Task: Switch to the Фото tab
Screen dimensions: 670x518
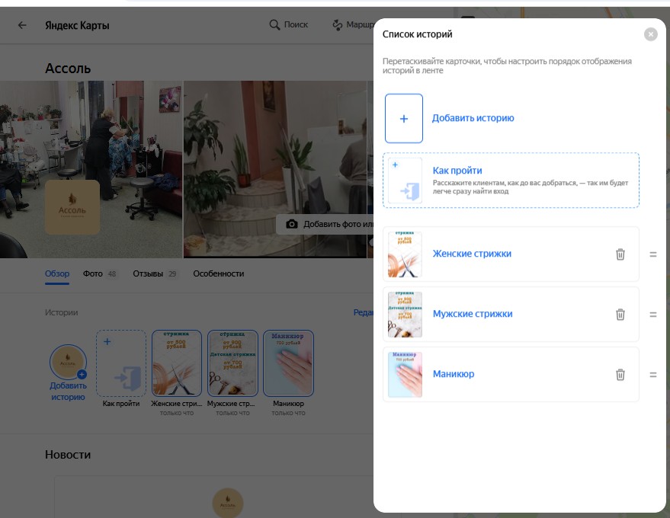Action: tap(93, 273)
